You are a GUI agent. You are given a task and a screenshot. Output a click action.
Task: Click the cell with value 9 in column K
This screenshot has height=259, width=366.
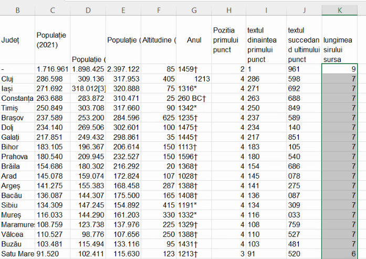[340, 69]
